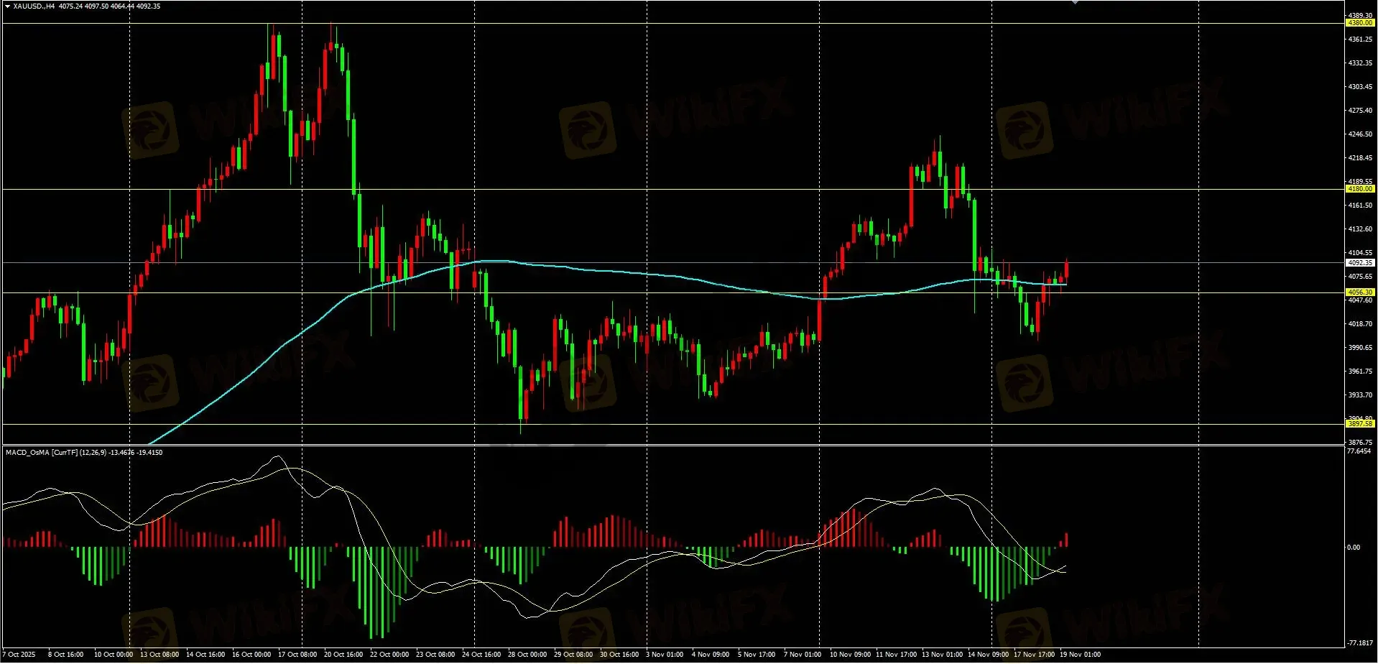Screen dimensions: 1378x664
Task: Click the 4275.40 value on the price scale
Action: click(1360, 111)
